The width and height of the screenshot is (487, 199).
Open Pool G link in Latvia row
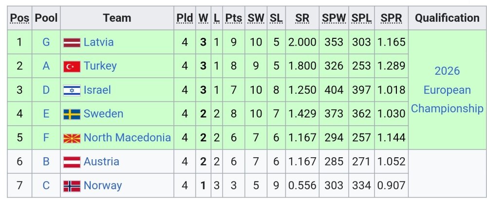point(46,42)
